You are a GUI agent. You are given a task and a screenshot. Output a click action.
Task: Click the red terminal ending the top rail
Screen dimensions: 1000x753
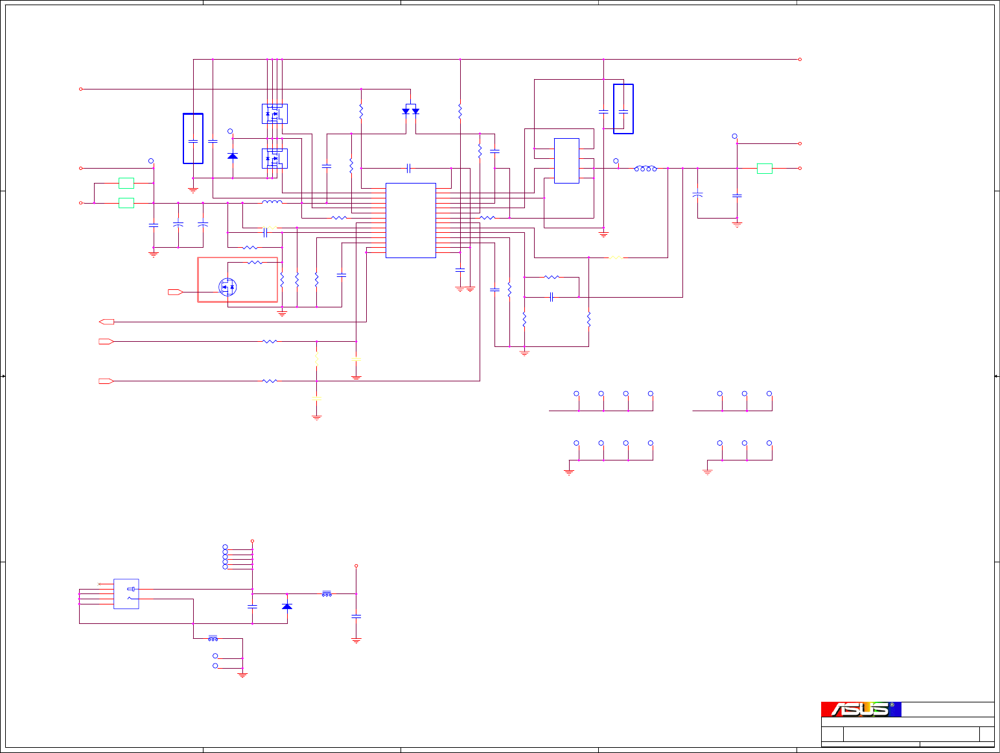pyautogui.click(x=800, y=59)
